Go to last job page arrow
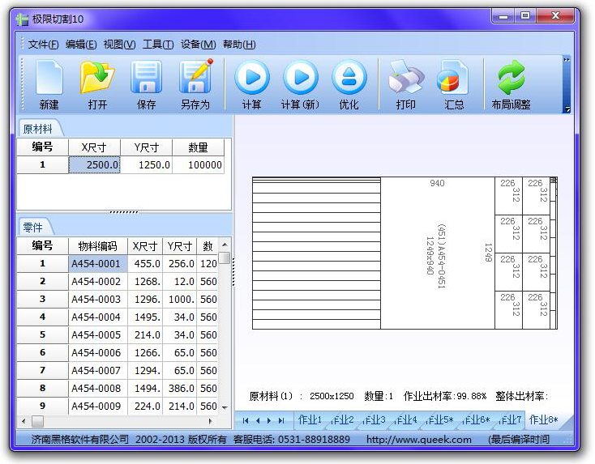The height and width of the screenshot is (464, 595). (x=281, y=420)
